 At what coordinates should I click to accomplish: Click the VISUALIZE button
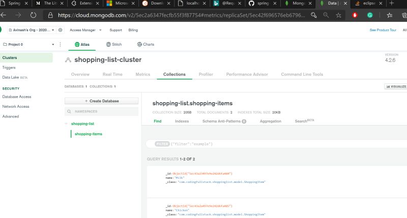click(x=396, y=86)
